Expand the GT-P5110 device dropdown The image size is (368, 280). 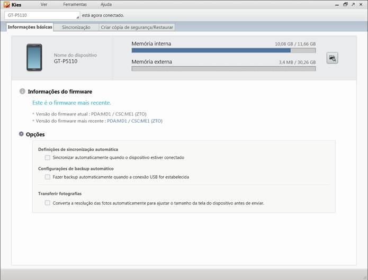[42, 15]
